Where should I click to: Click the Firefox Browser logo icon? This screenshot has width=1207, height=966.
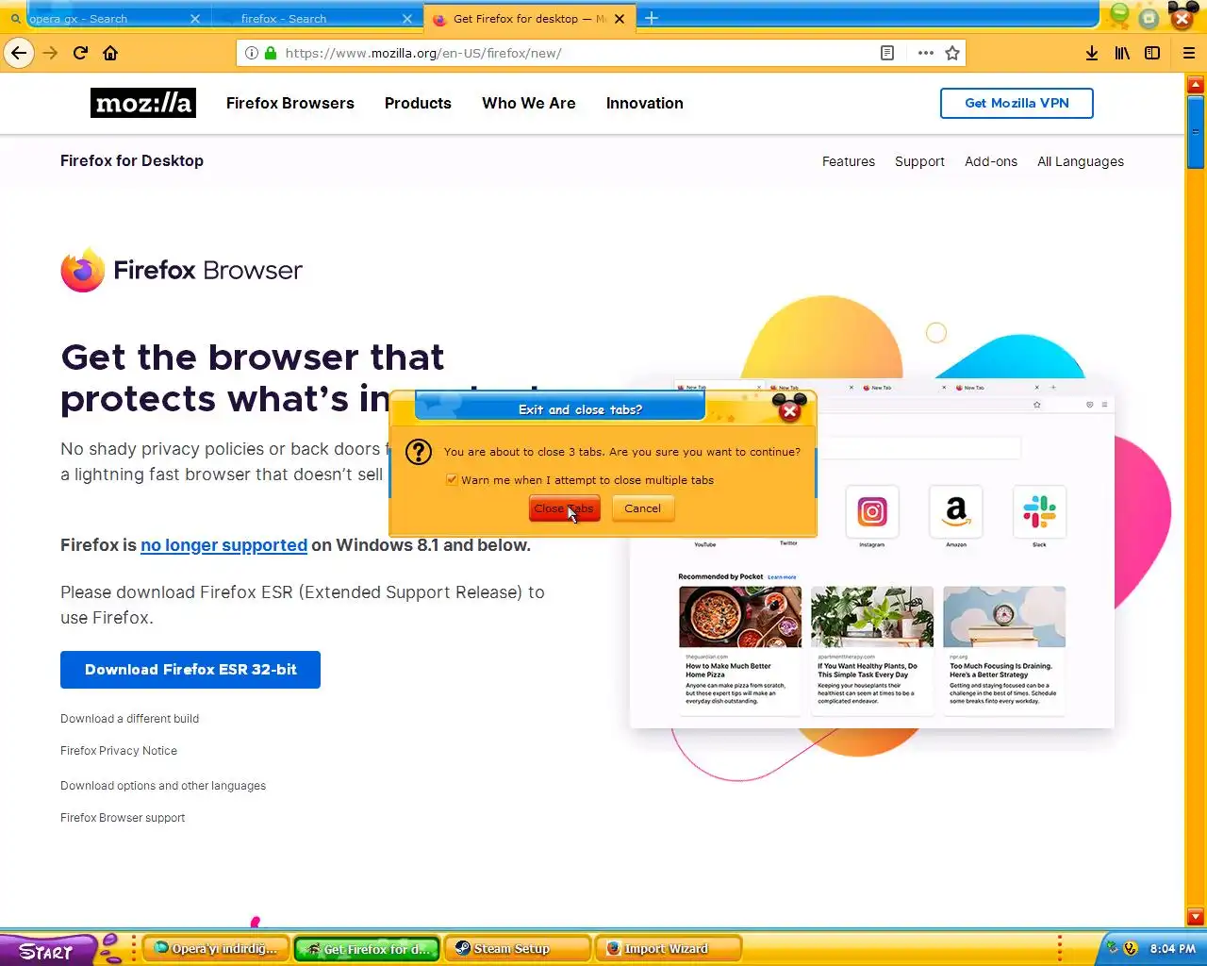coord(83,271)
